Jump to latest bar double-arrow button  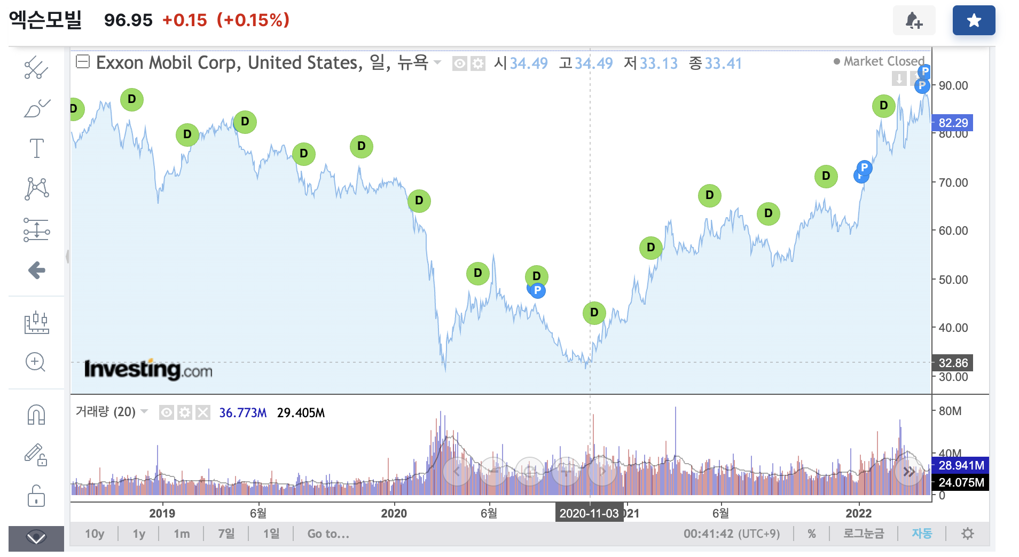coord(908,471)
